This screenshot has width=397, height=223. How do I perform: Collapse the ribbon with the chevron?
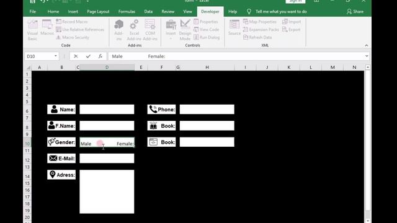[x=367, y=45]
